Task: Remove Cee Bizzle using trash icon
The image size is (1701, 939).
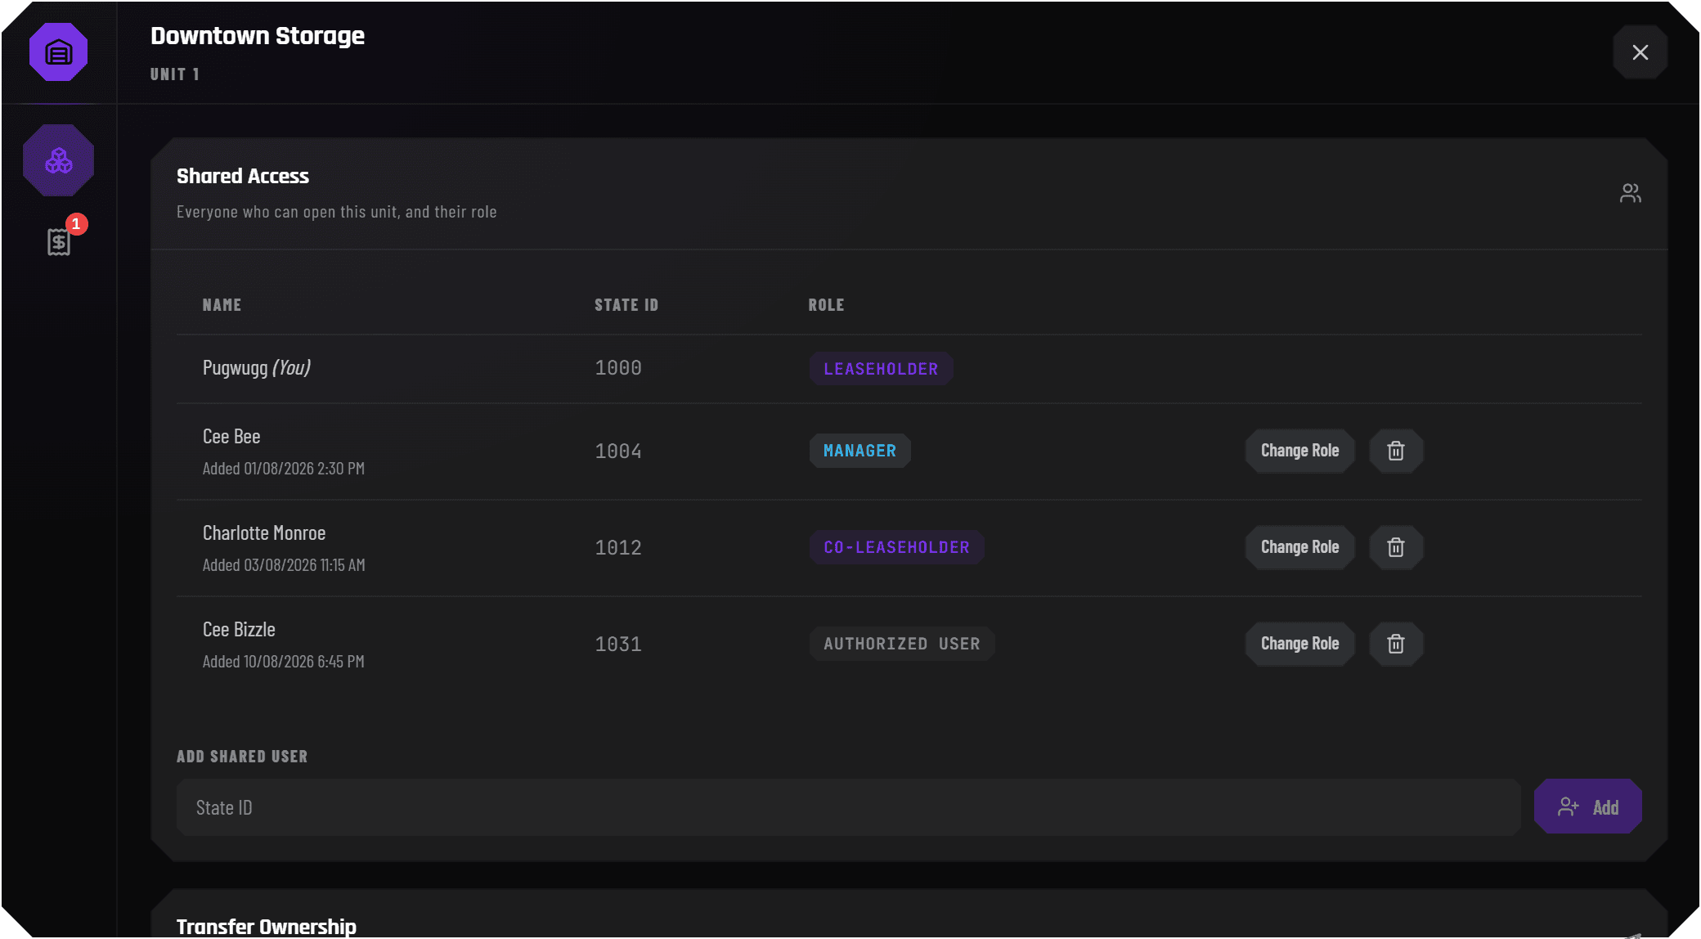Action: point(1396,644)
